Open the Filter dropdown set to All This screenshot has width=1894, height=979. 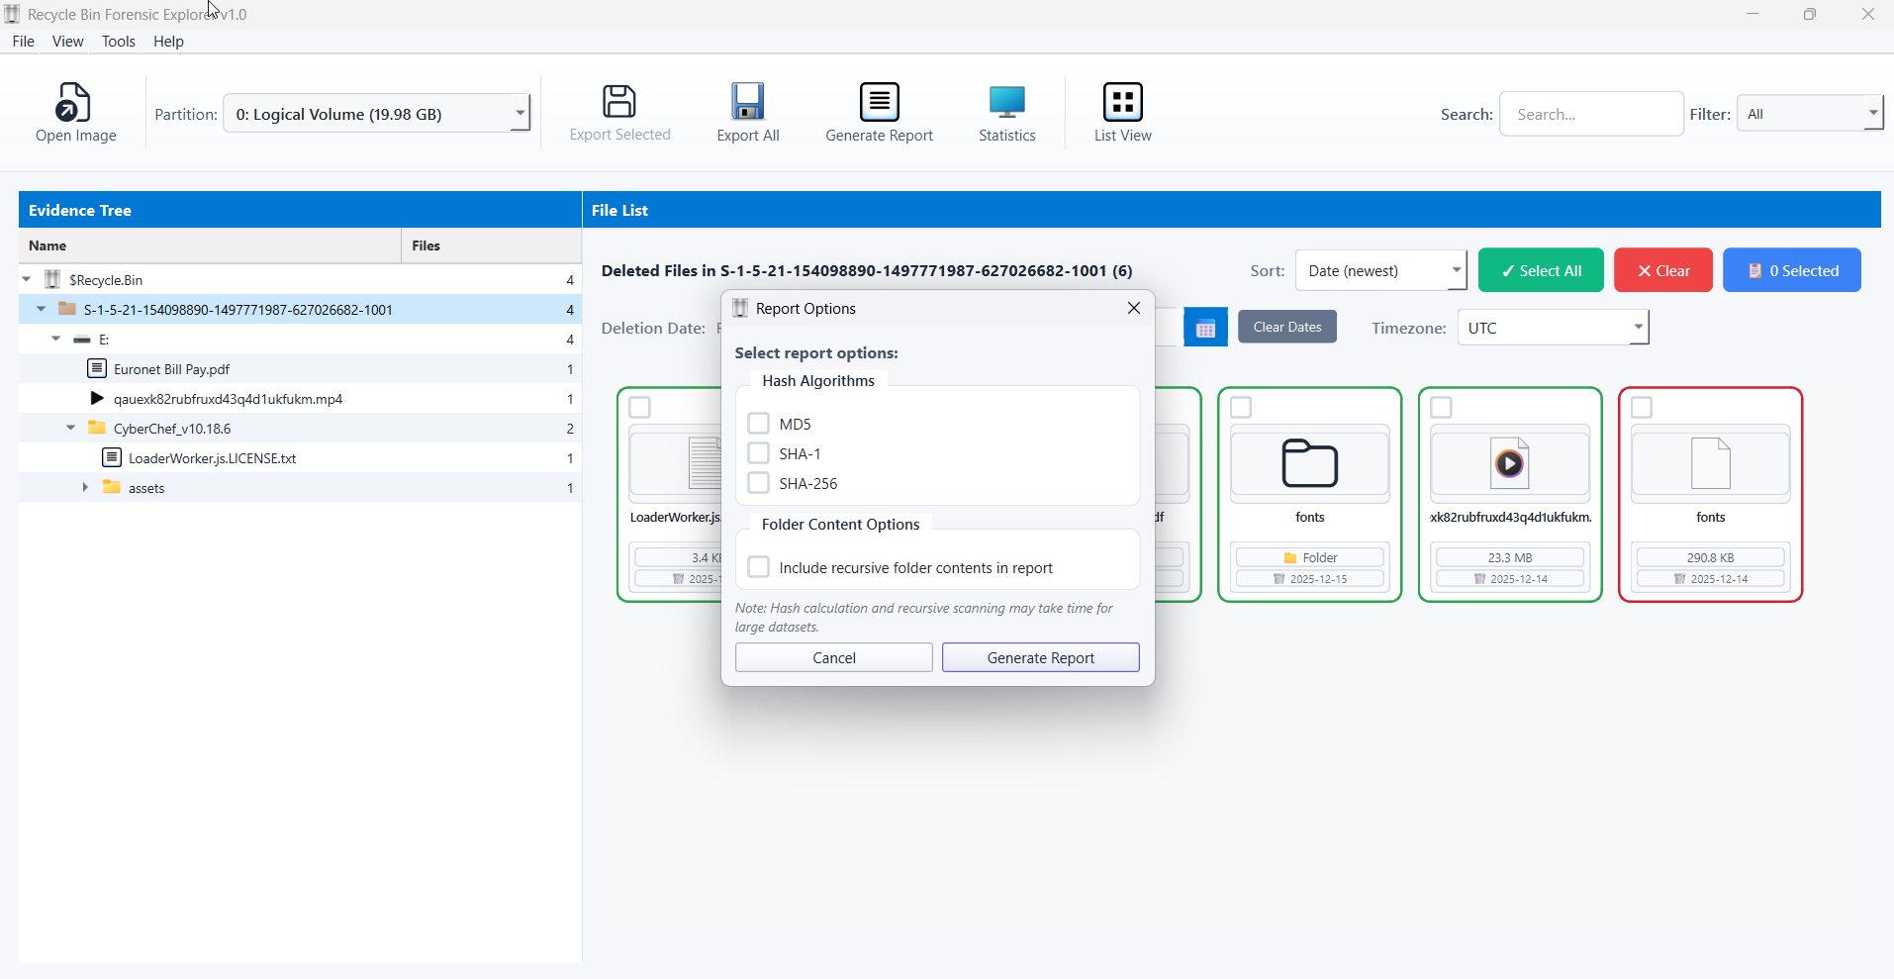[1810, 114]
